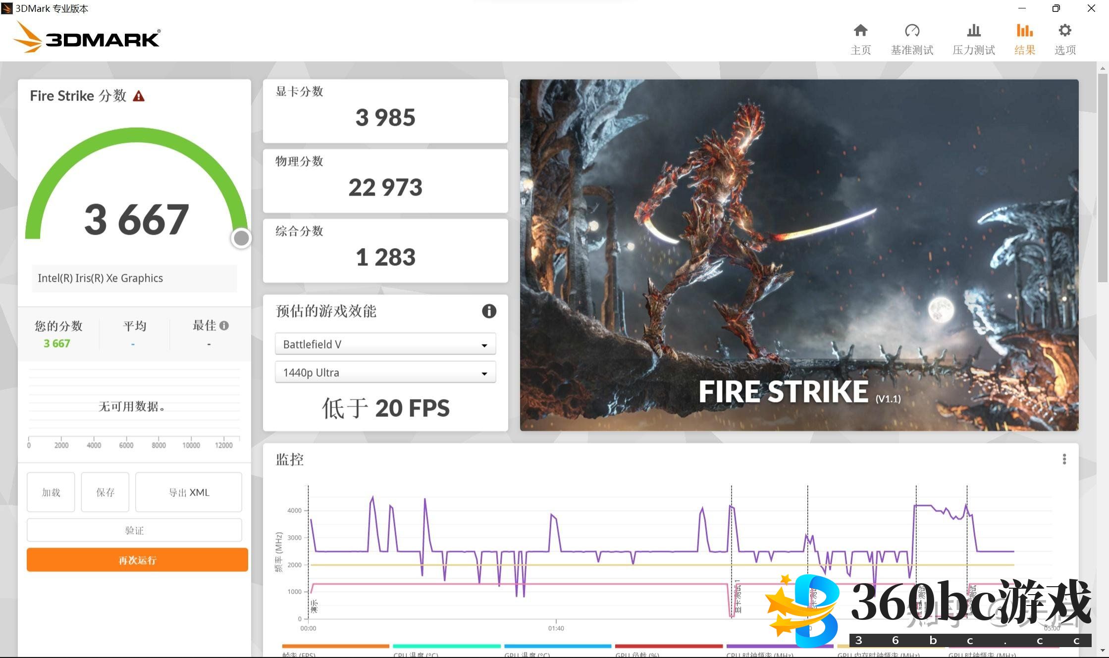Click the purple GPU clock frequency legend bar
Viewport: 1109px width, 658px height.
click(x=763, y=646)
